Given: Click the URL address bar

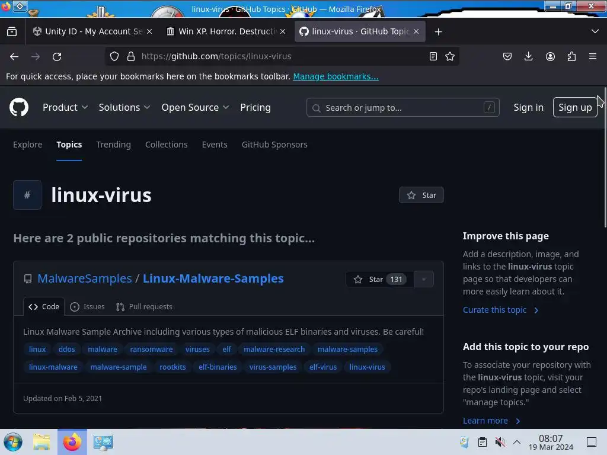Looking at the screenshot, I should [283, 56].
